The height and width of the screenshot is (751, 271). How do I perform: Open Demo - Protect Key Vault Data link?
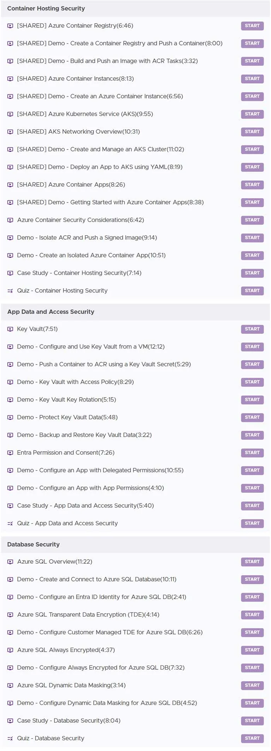(67, 417)
